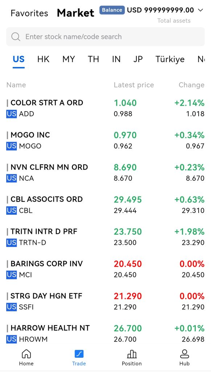Tap the Trade chart icon
Image resolution: width=211 pixels, height=372 pixels.
(79, 354)
